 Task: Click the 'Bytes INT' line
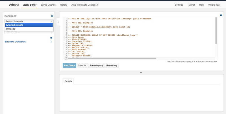pos(76,43)
